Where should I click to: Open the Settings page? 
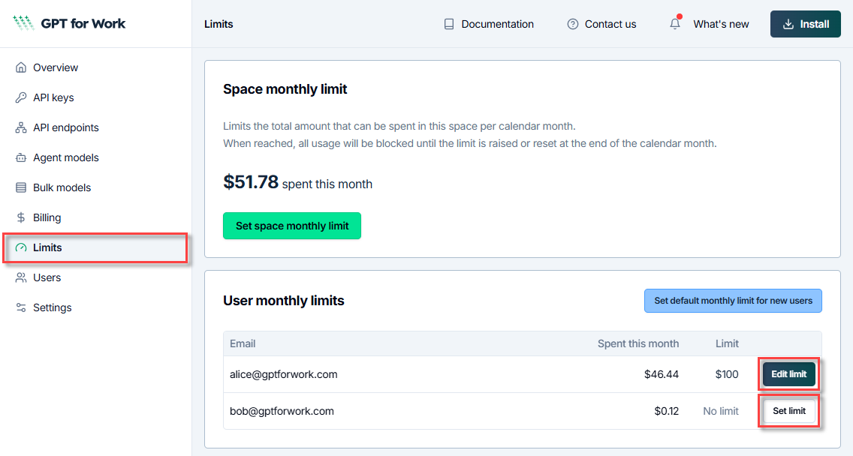[x=53, y=307]
